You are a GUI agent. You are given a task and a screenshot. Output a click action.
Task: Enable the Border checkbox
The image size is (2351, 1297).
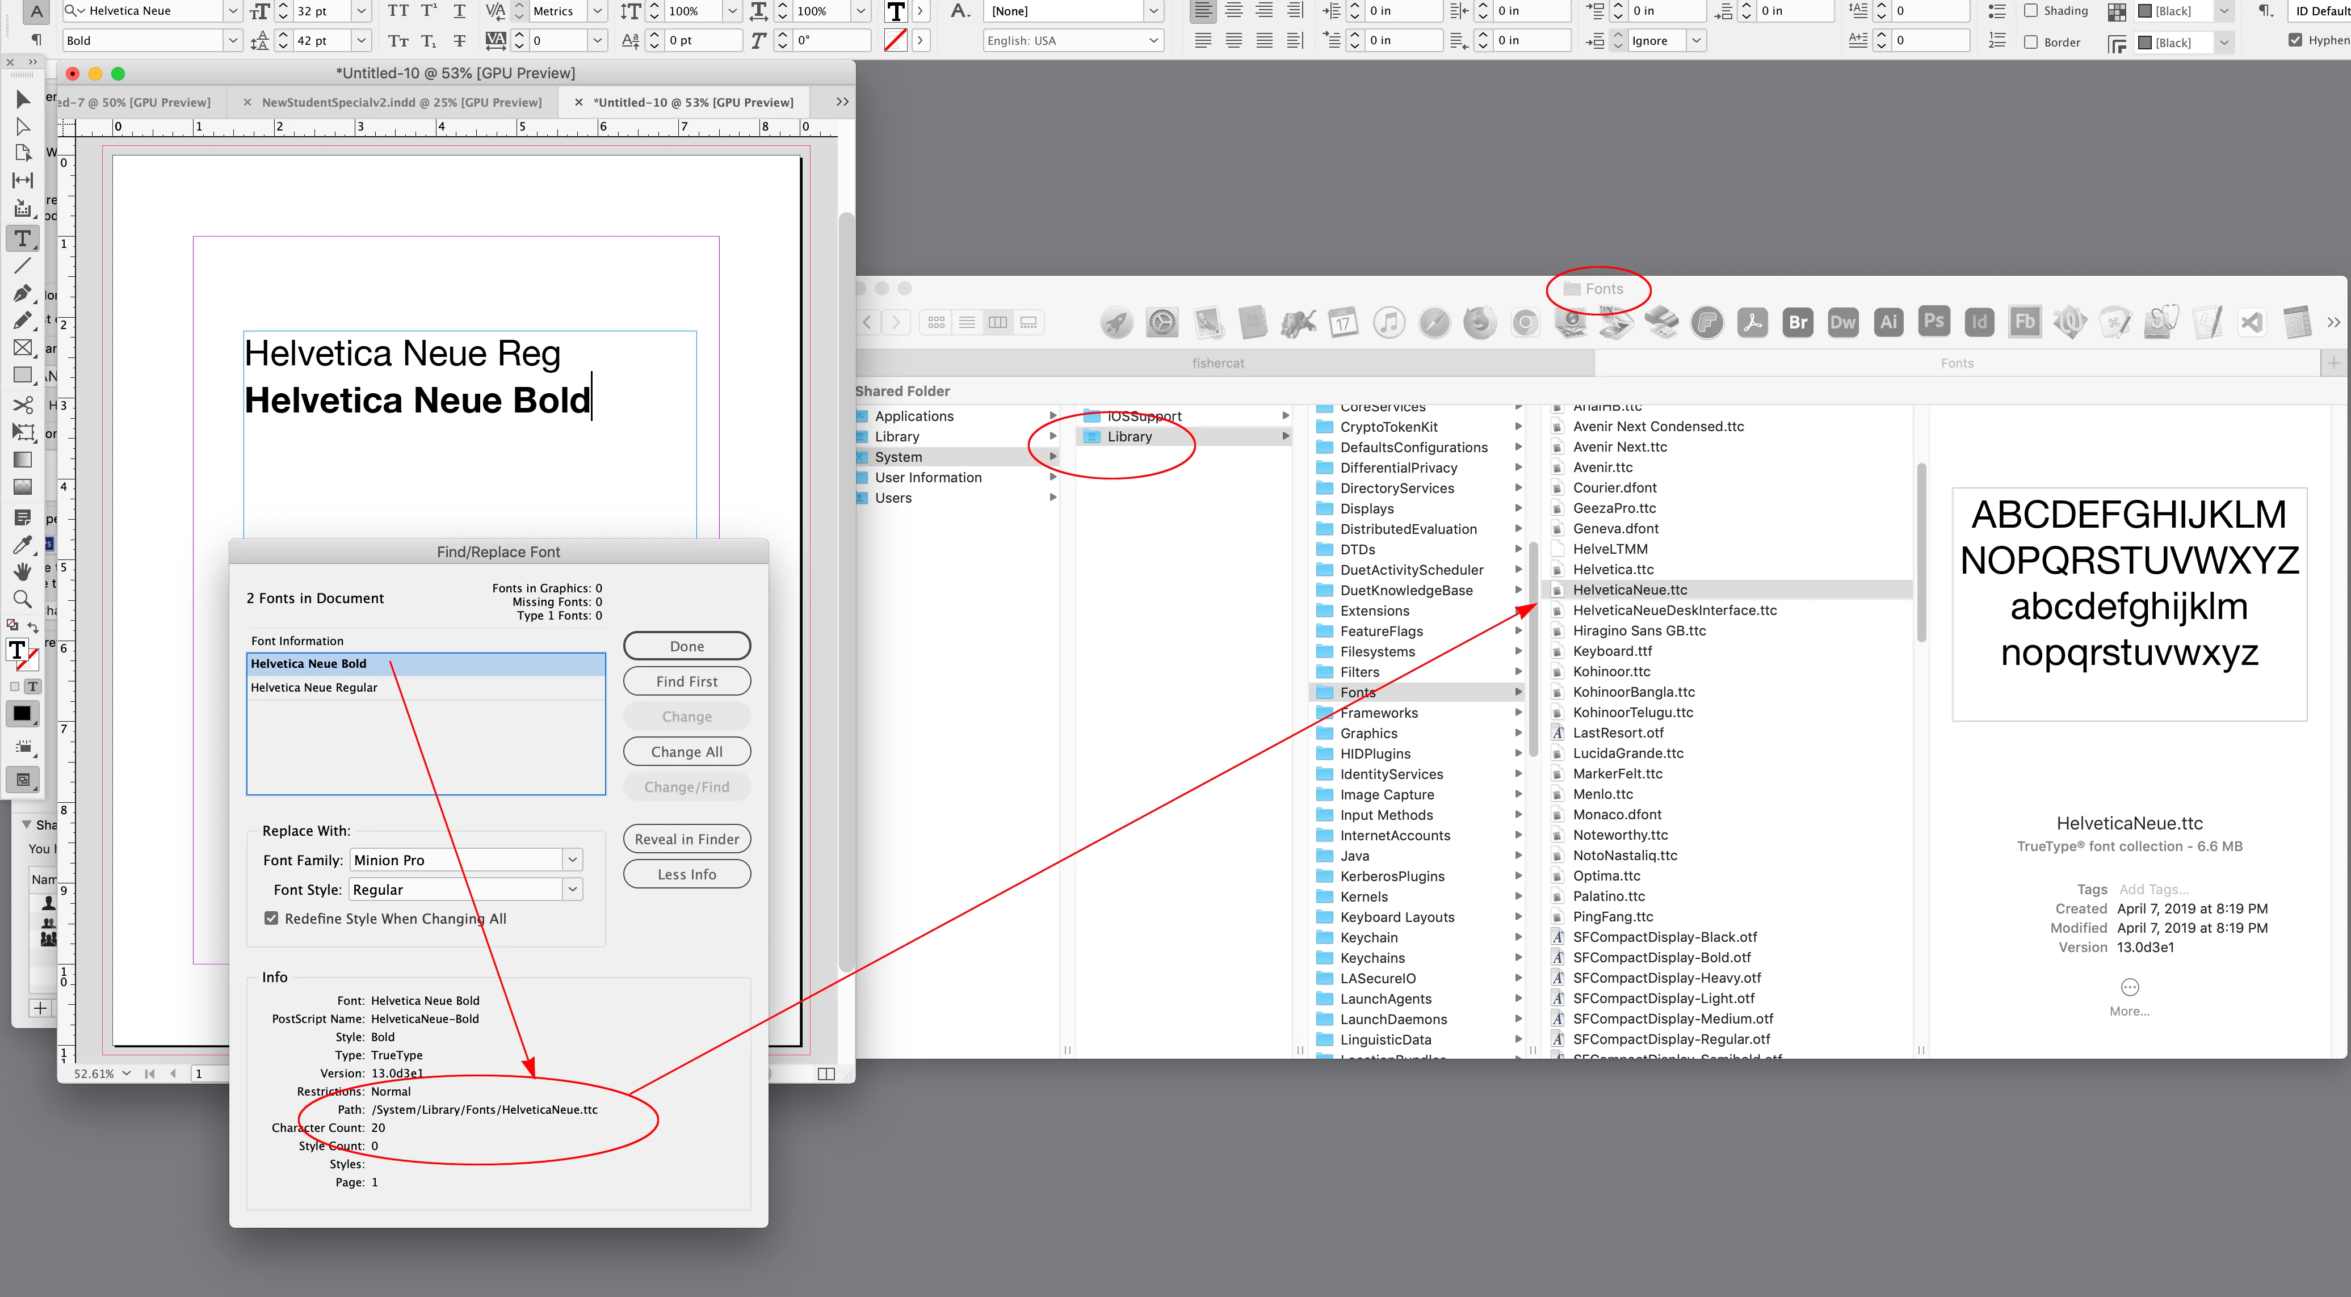[x=2031, y=42]
